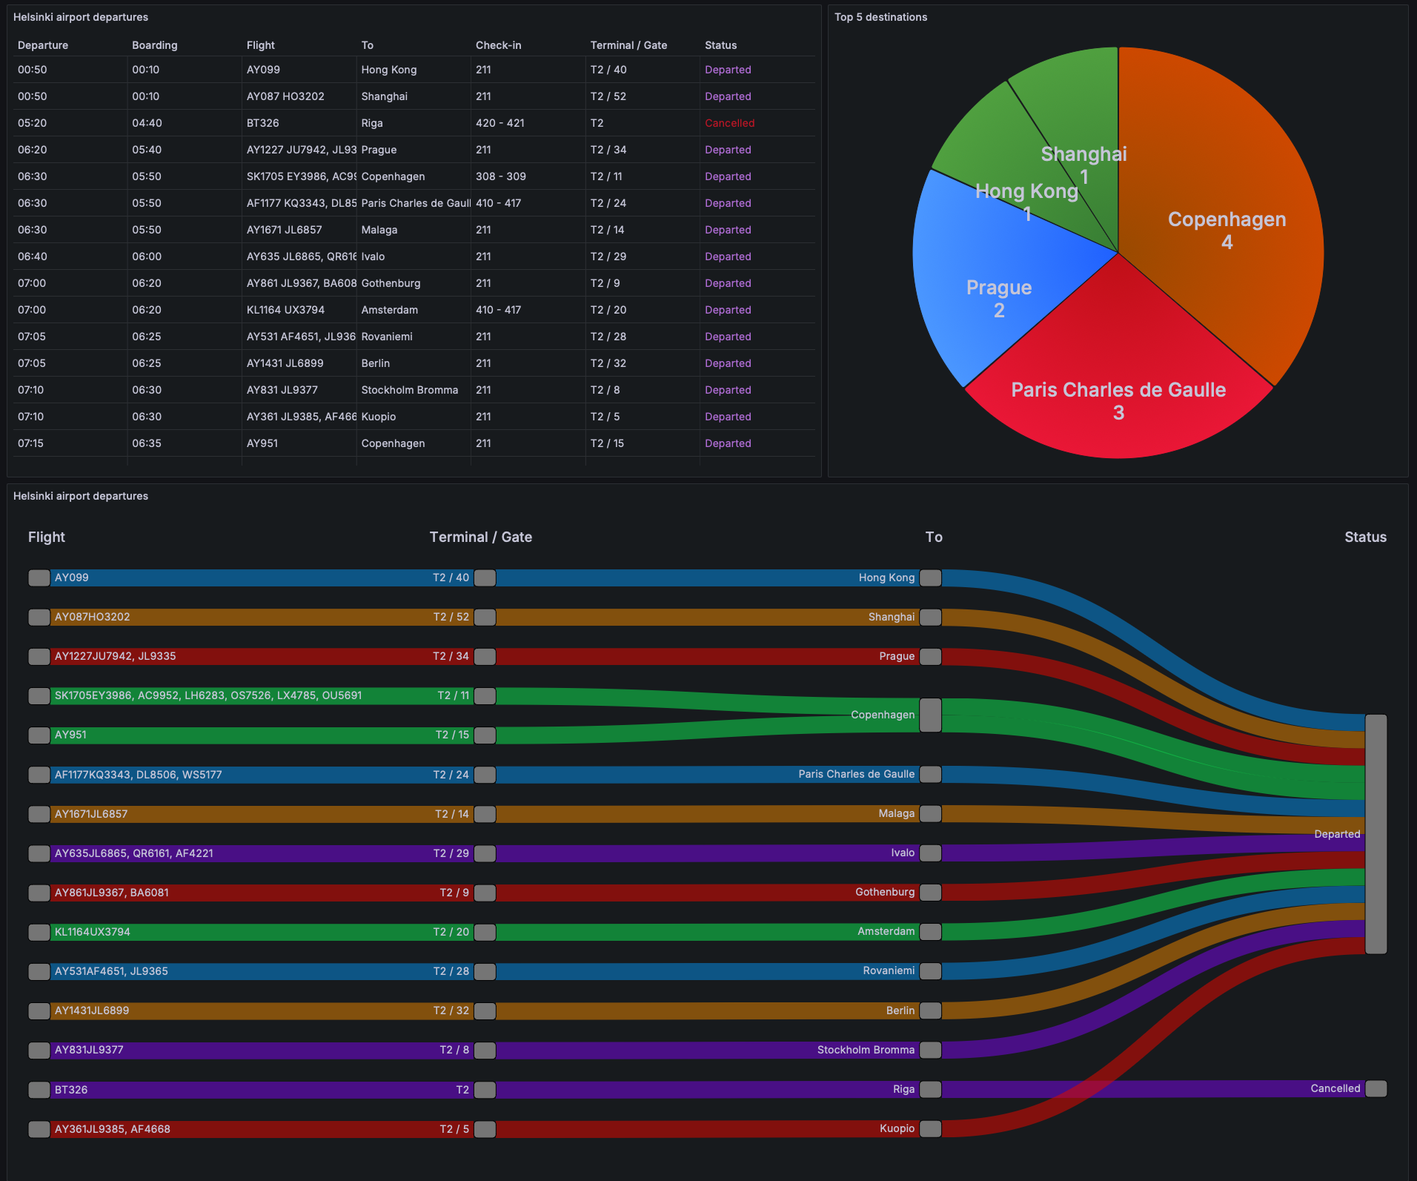Select the Prague slice in the pie chart
The height and width of the screenshot is (1181, 1417).
click(1000, 297)
